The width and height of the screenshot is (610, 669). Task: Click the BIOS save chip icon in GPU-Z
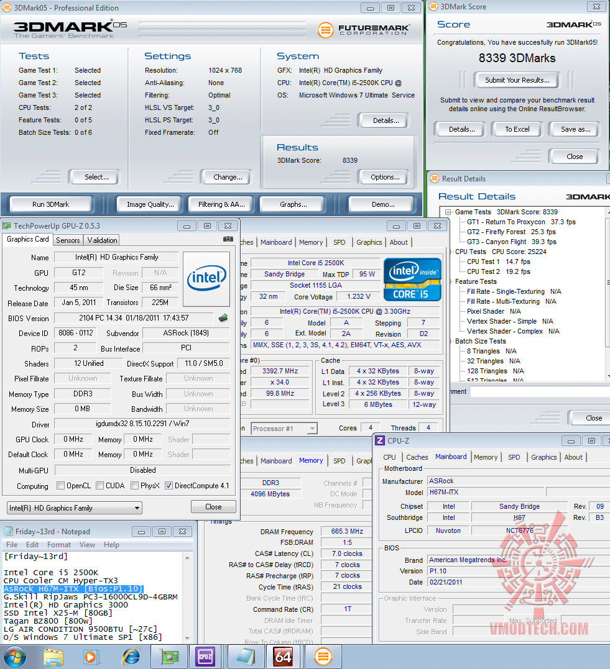click(223, 318)
